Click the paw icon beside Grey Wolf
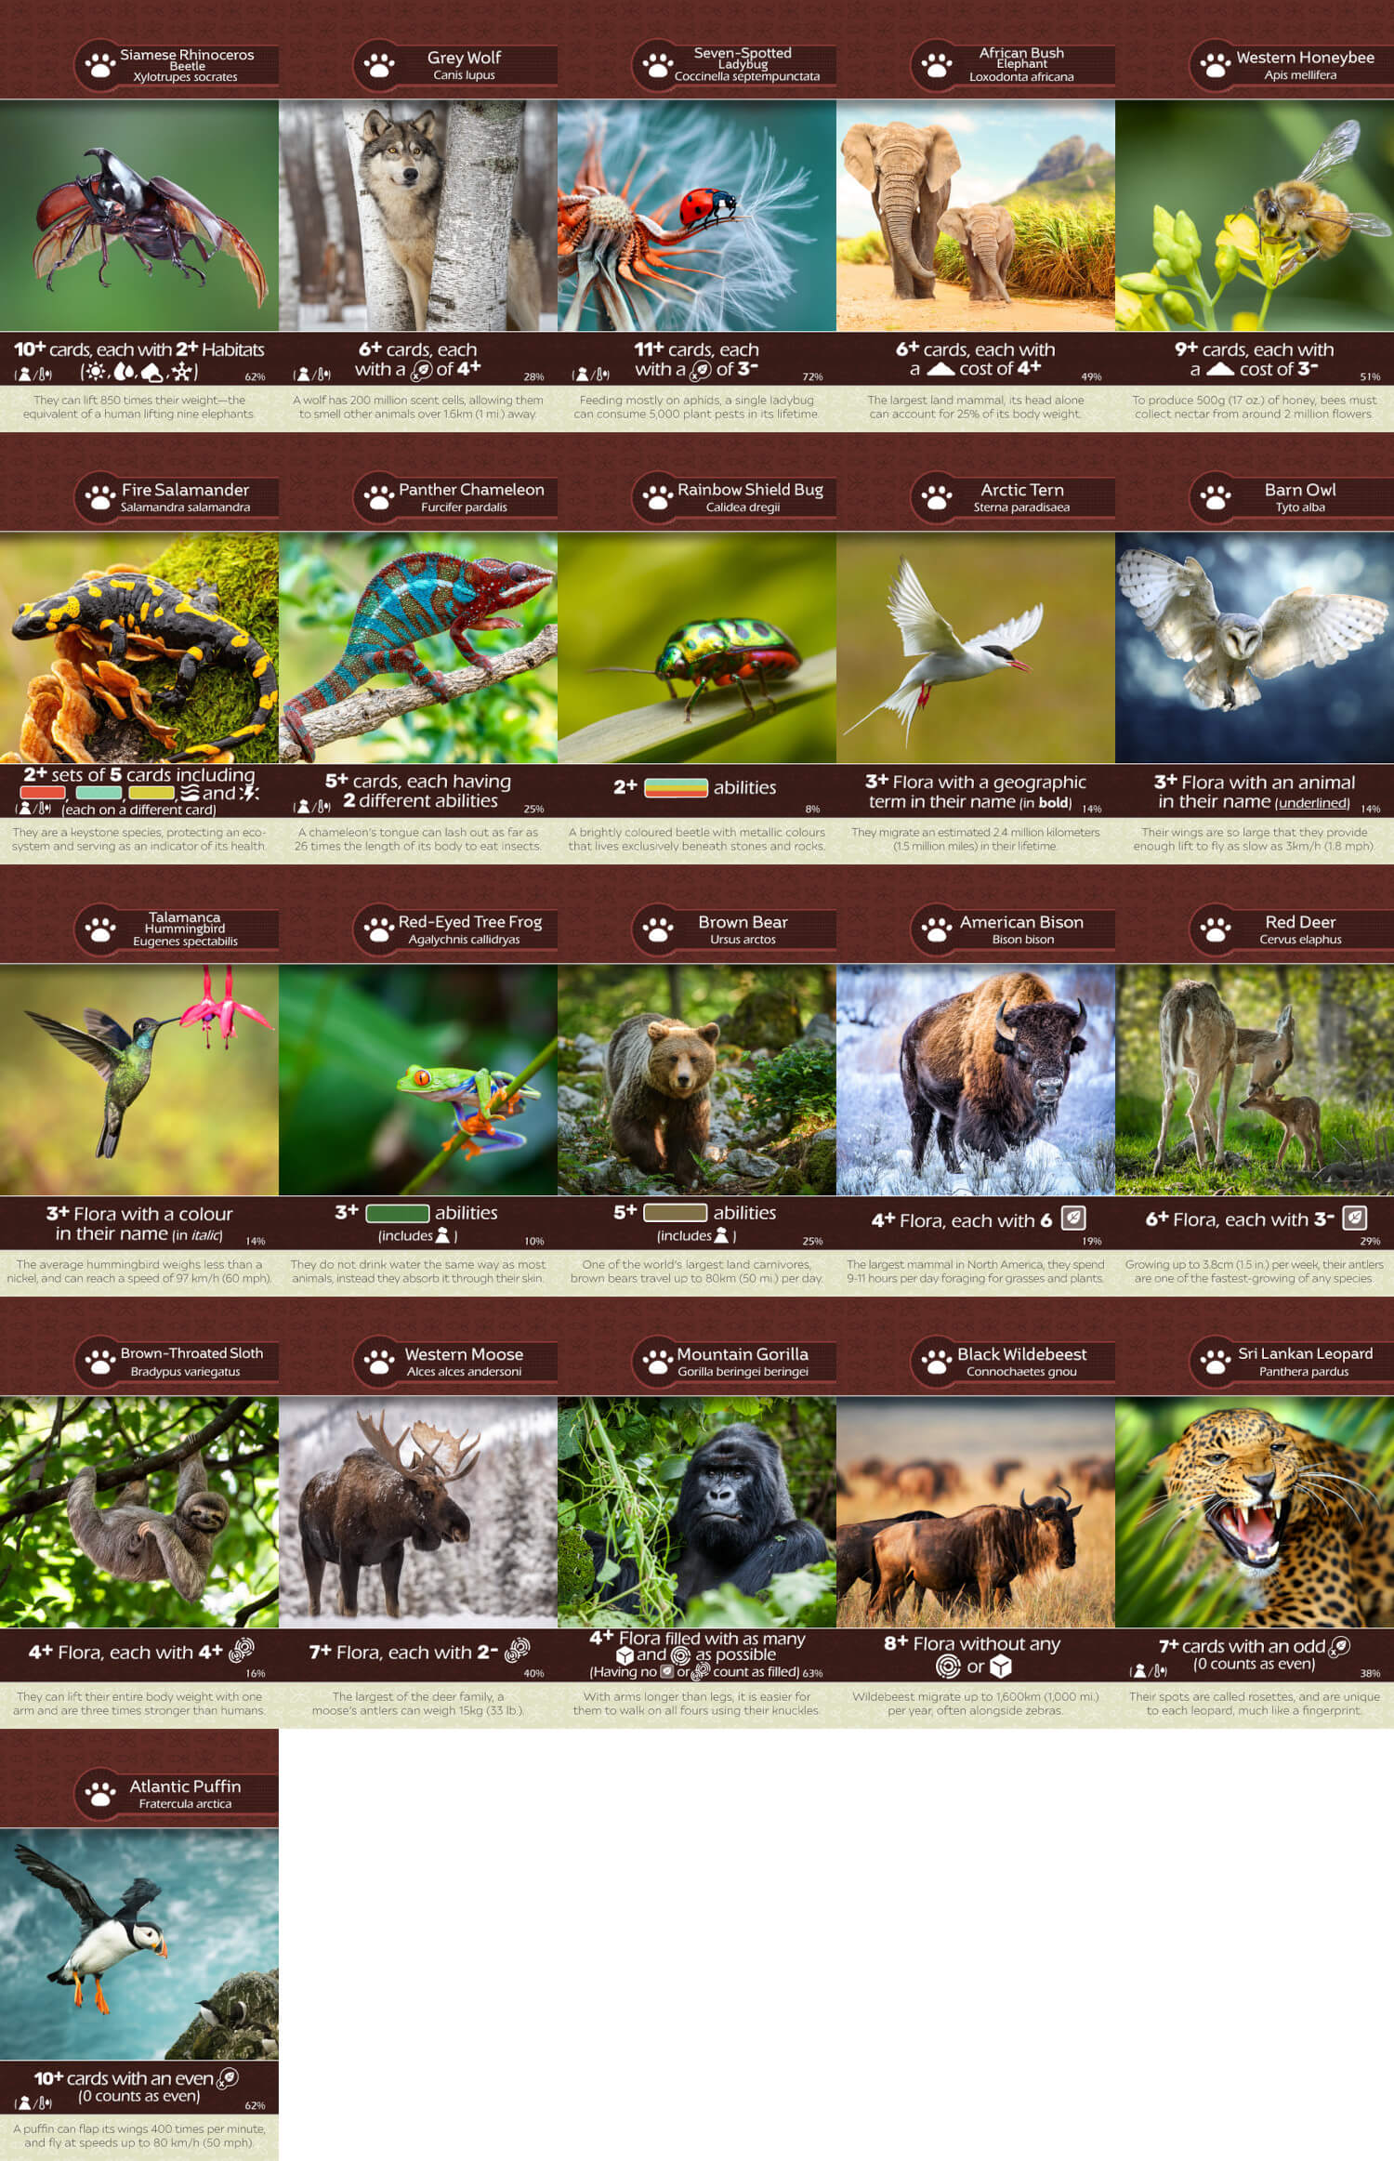The image size is (1394, 2161). [379, 66]
